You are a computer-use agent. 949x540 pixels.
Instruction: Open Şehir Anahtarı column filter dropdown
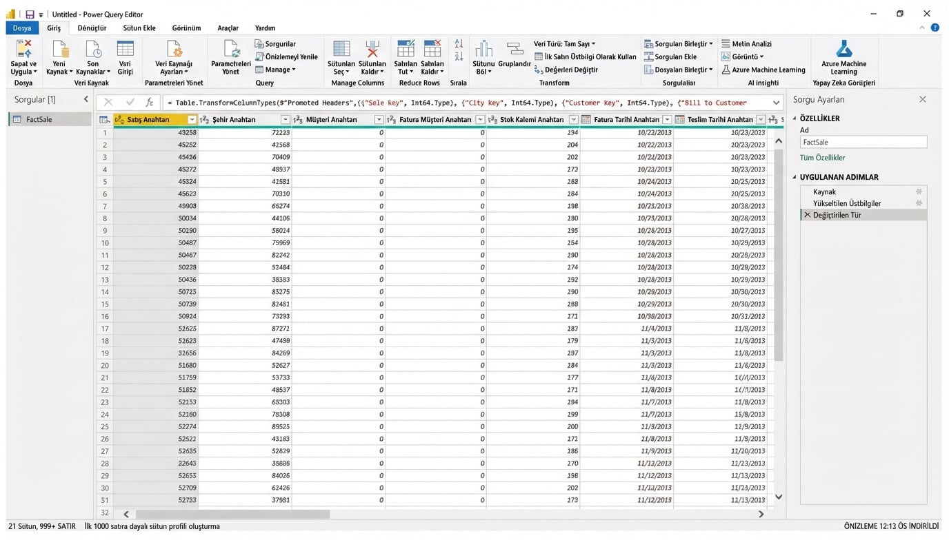(x=285, y=119)
